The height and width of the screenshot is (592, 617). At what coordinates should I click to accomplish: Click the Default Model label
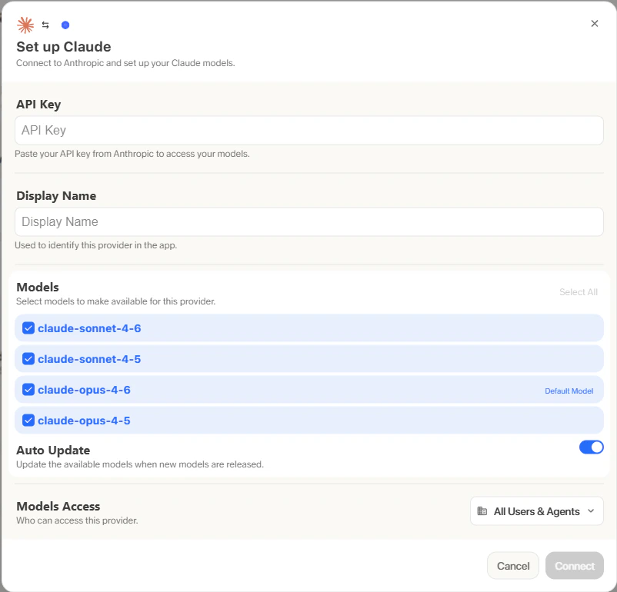point(569,391)
